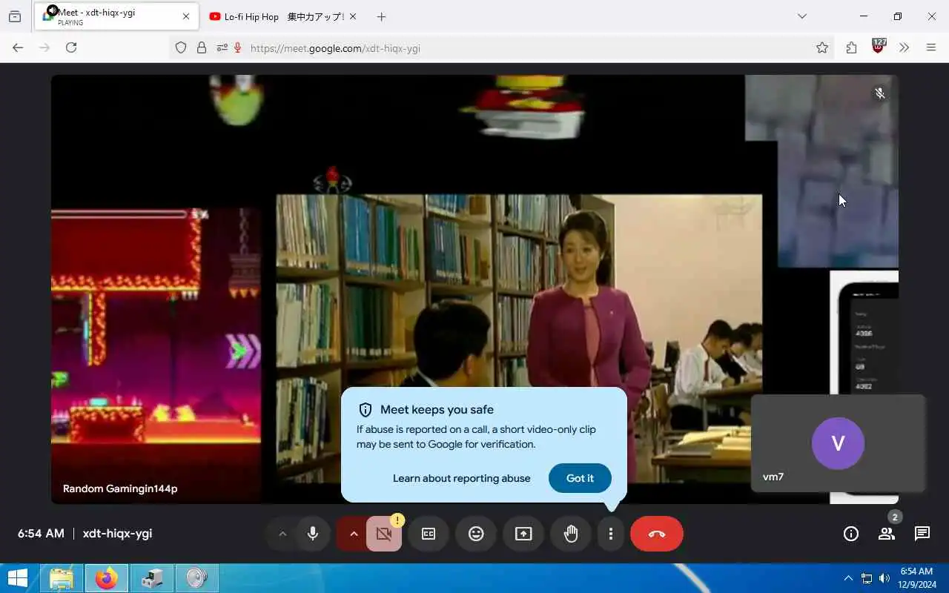Bookmark this page with star icon

pyautogui.click(x=822, y=48)
